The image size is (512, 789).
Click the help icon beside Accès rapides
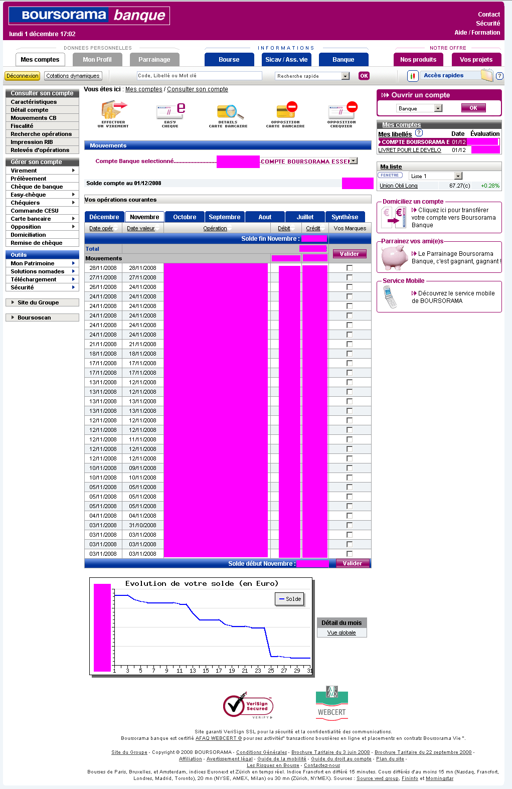click(x=499, y=76)
